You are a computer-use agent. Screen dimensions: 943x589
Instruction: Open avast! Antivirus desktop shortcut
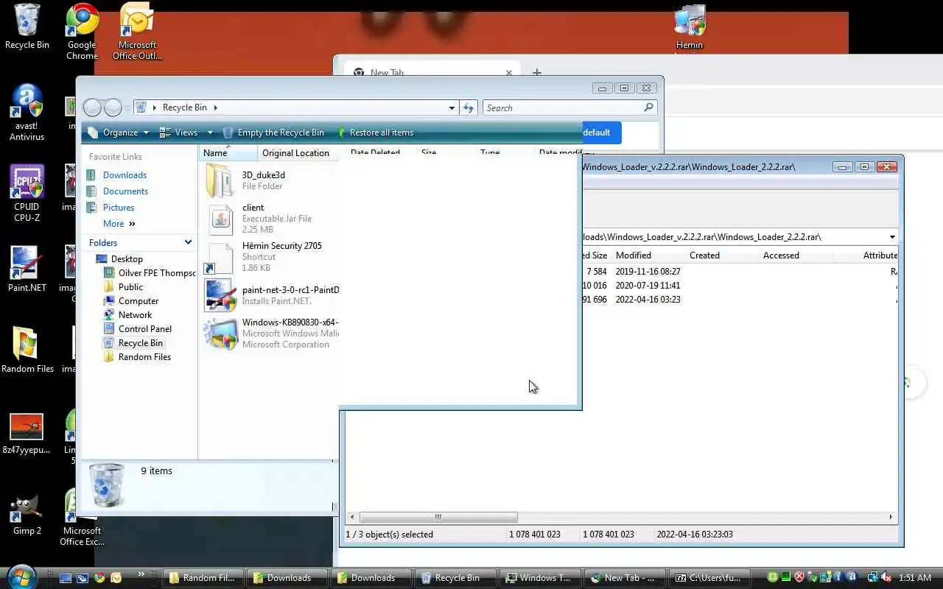pyautogui.click(x=27, y=112)
